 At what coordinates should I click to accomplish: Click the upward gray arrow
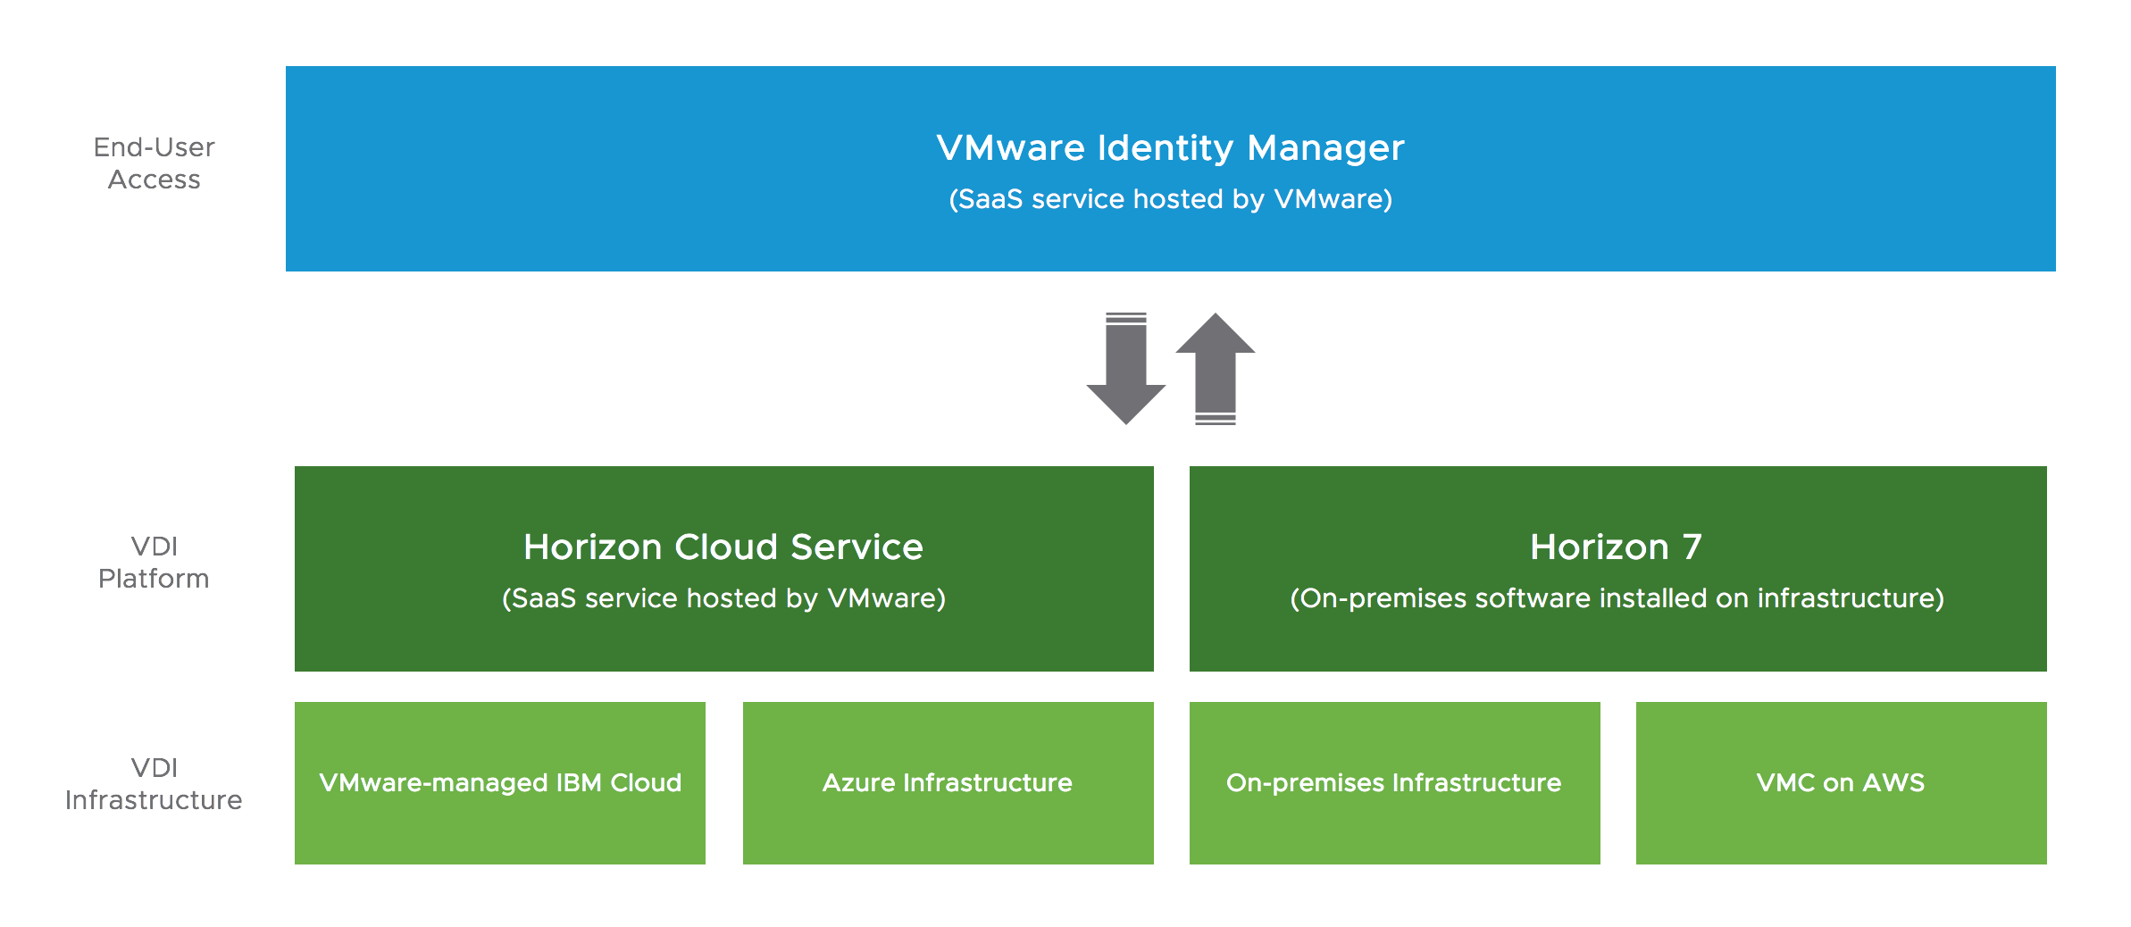1216,369
